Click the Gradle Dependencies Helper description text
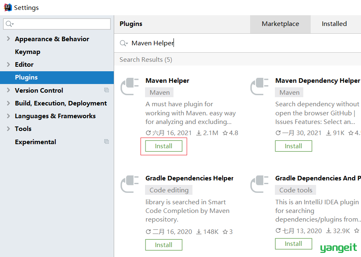Screen dimensions: 361x257 point(188,211)
